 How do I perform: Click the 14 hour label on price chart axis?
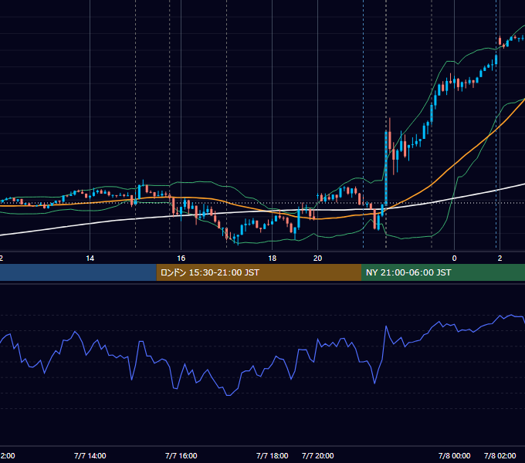click(90, 259)
